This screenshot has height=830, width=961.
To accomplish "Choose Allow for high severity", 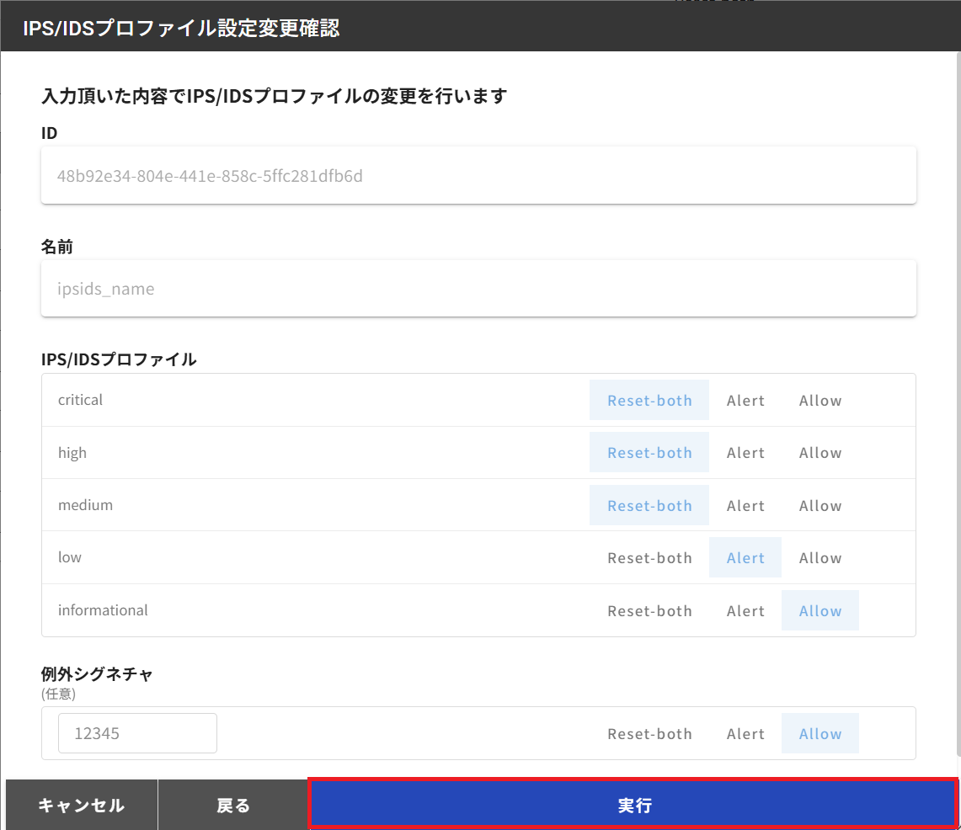I will pos(820,453).
